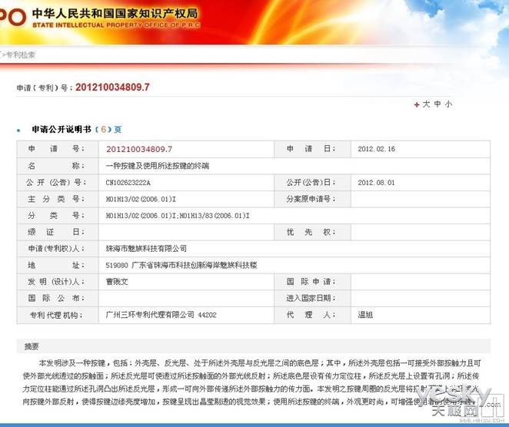Click application number 201210034809.7 in table
This screenshot has width=509, height=427.
click(139, 149)
